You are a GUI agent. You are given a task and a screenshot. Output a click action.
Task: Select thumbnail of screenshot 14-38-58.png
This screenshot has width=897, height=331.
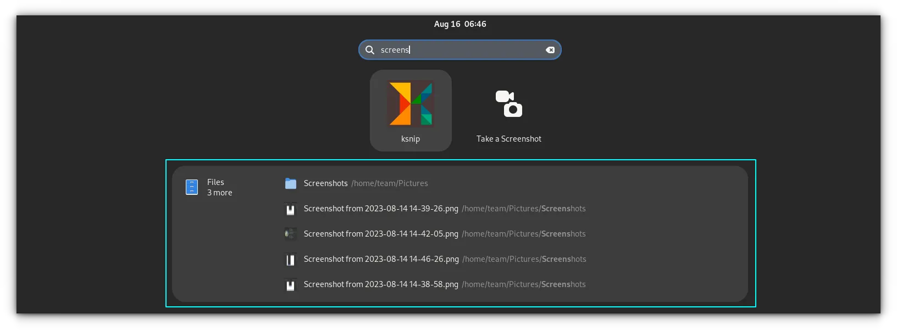coord(291,285)
